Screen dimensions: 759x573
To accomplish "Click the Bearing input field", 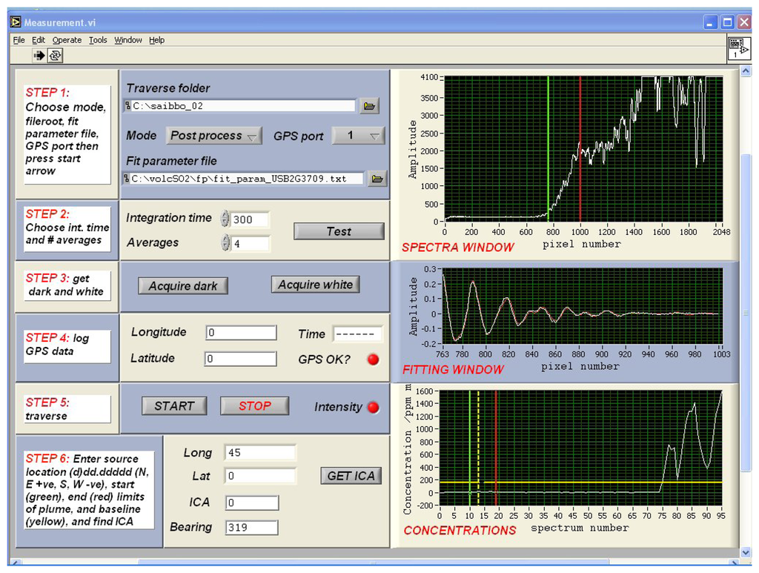I will point(251,527).
